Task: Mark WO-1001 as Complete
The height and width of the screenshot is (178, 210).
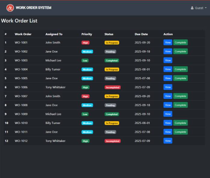Action: 180,43
